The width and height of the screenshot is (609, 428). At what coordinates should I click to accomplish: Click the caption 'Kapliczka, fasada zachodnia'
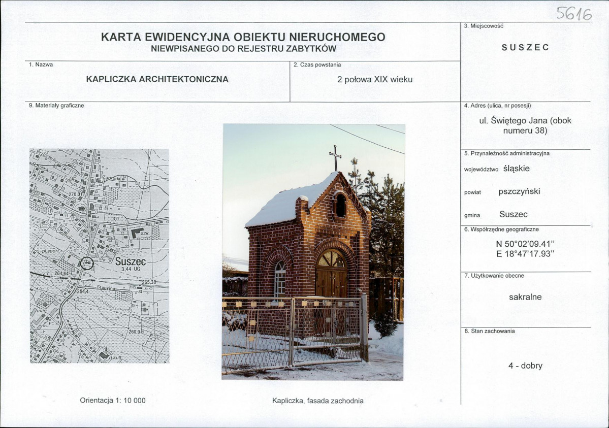[x=318, y=401]
